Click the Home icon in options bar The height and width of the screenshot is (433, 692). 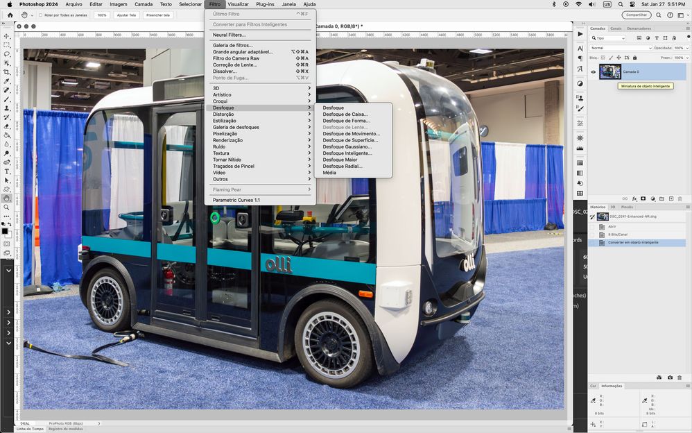click(10, 15)
